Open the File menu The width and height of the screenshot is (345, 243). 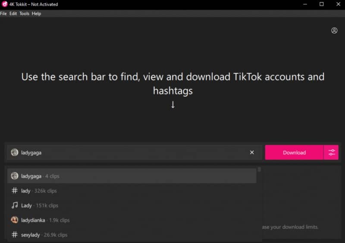pyautogui.click(x=3, y=14)
